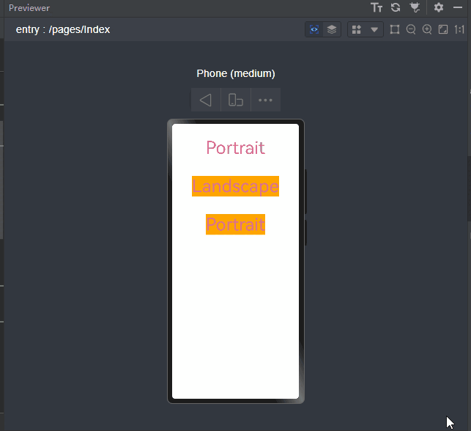The width and height of the screenshot is (471, 431).
Task: Click the font size (Tt) icon
Action: click(377, 7)
